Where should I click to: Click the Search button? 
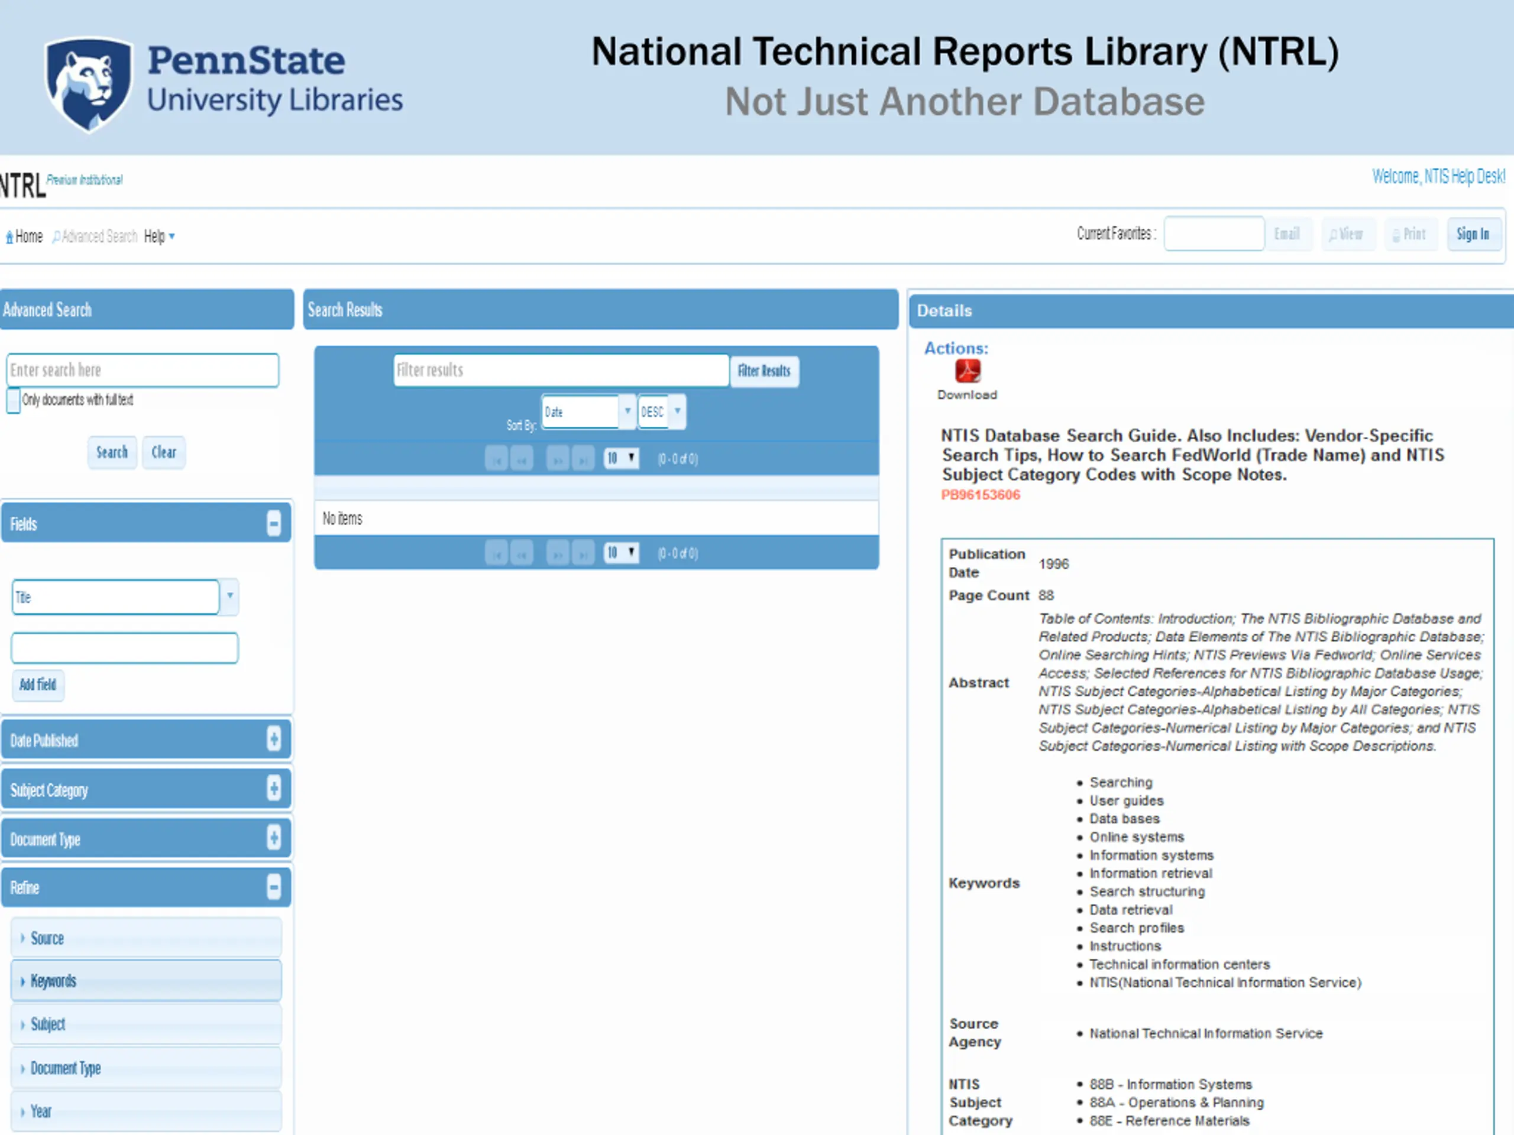click(x=112, y=452)
